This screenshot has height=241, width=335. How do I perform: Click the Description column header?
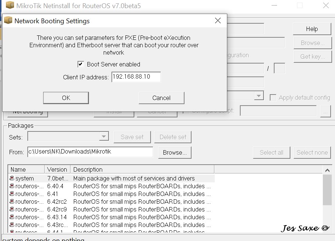coord(142,169)
